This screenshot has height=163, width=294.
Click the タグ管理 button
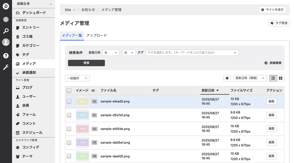pyautogui.click(x=279, y=23)
